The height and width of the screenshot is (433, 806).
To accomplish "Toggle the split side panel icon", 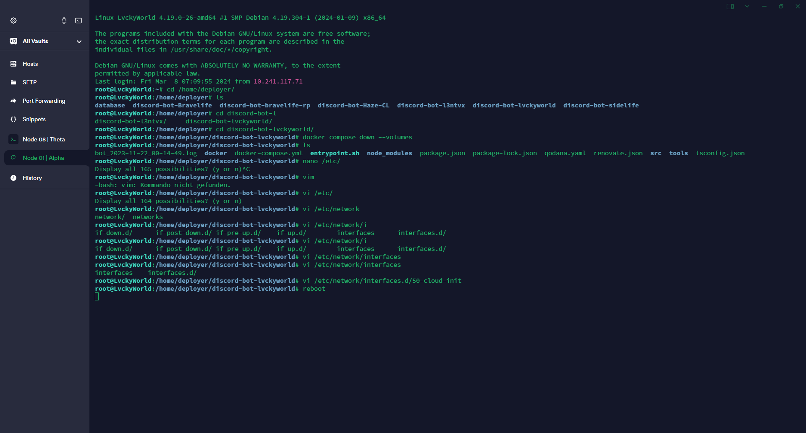I will (x=730, y=6).
